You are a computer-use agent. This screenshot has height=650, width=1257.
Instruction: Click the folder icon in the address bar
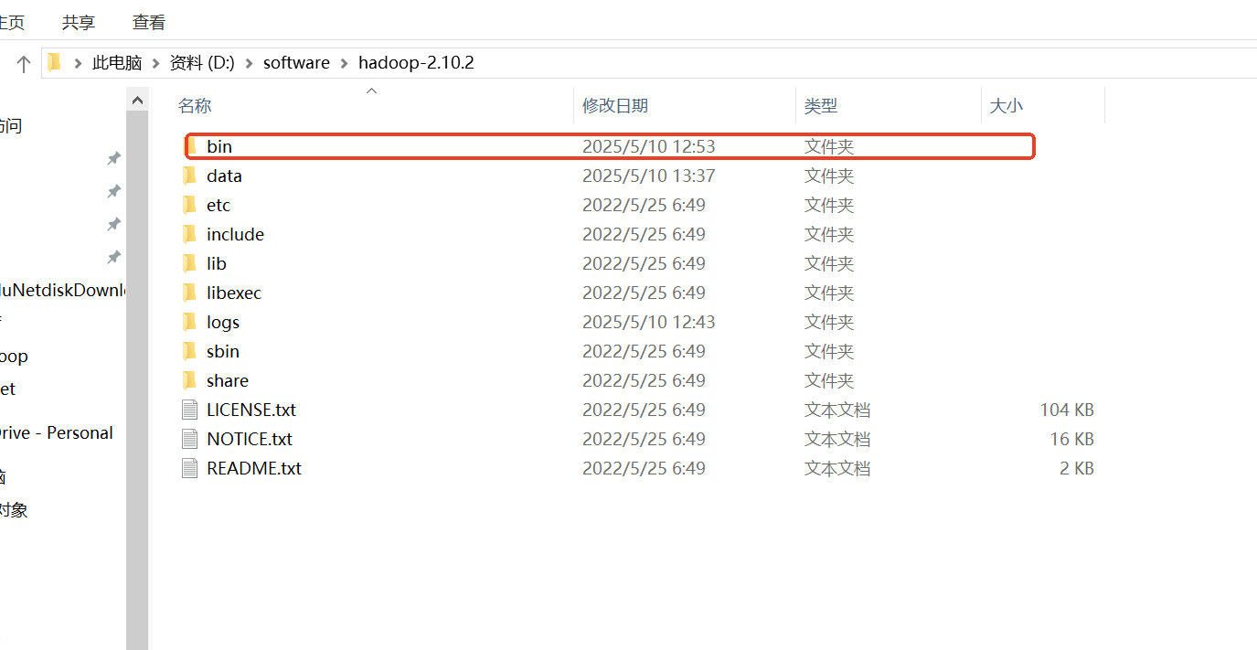[54, 62]
